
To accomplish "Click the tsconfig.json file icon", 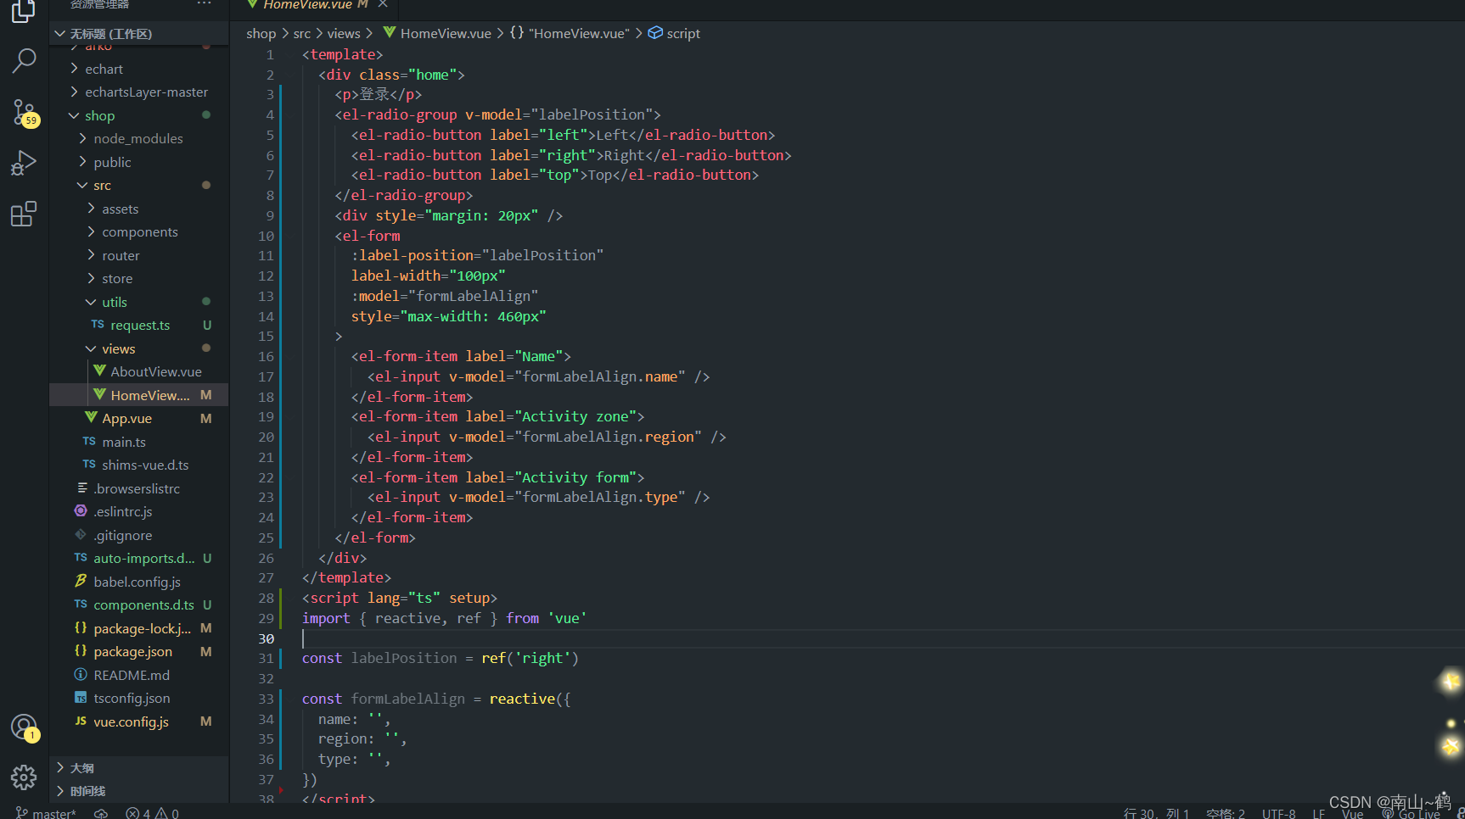I will [x=81, y=698].
